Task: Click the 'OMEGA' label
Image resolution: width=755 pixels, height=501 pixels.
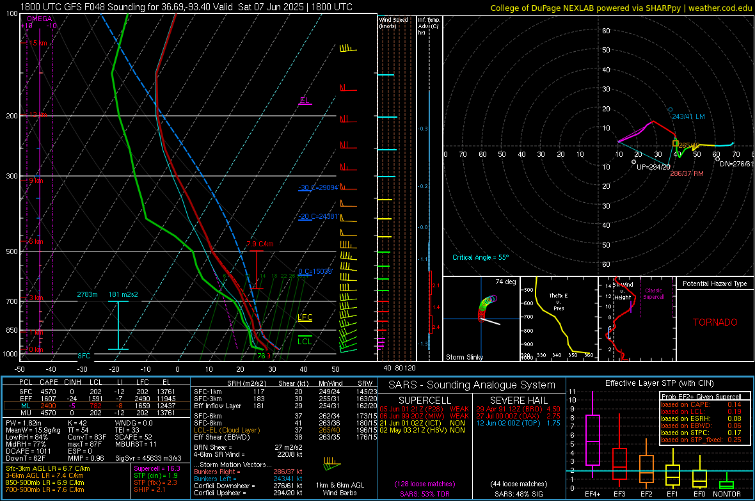Action: point(39,19)
